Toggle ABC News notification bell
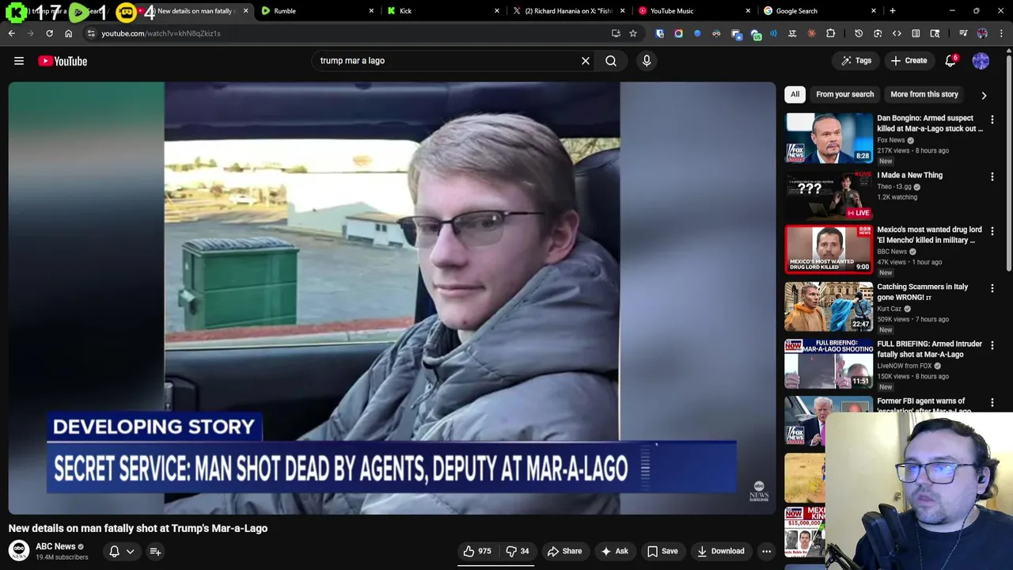 (x=114, y=551)
